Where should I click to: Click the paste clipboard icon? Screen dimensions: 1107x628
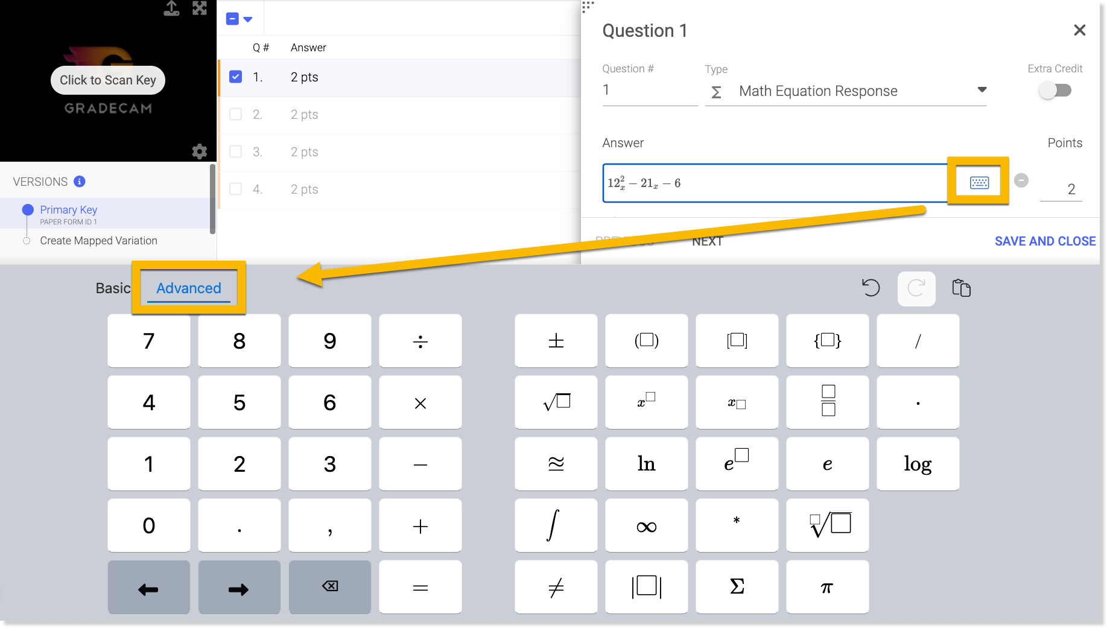click(x=961, y=288)
